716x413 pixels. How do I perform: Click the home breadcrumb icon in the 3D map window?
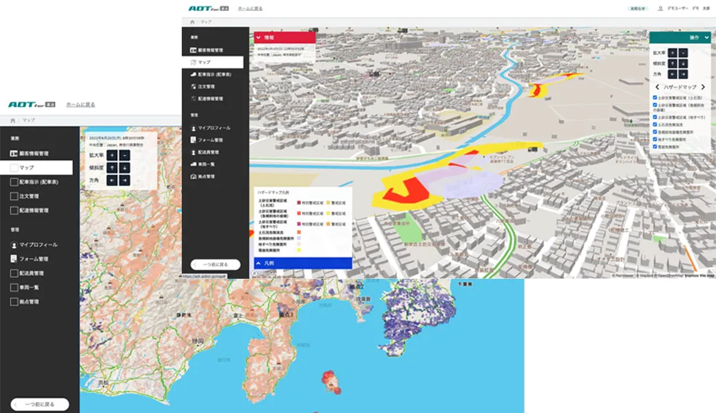point(192,22)
